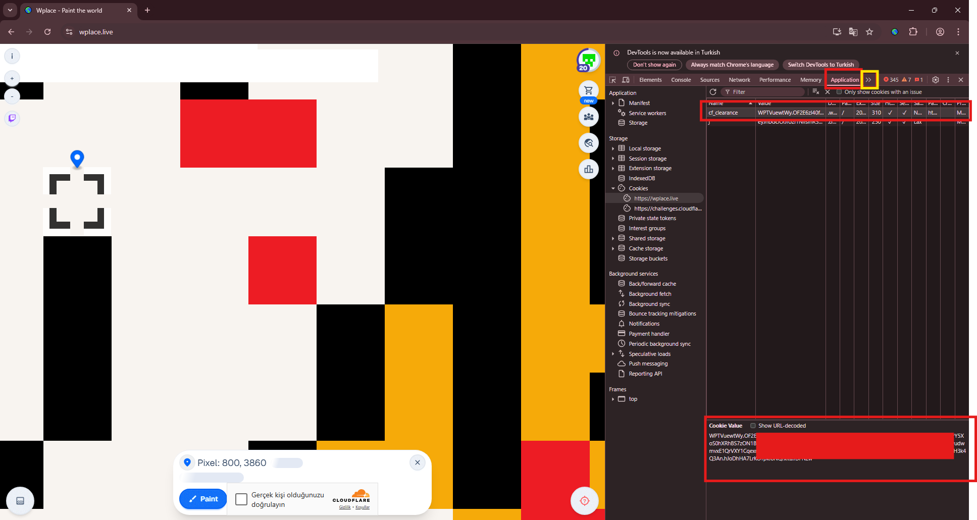Bookmark this tab with star icon

[869, 32]
